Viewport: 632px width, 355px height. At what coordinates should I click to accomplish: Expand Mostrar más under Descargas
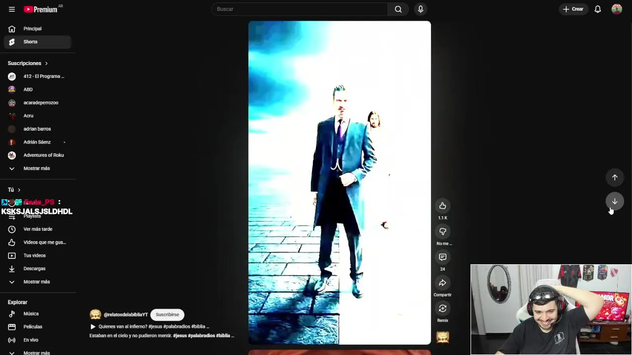(38, 282)
